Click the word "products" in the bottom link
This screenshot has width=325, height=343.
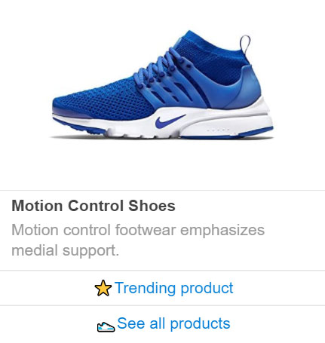(x=200, y=324)
